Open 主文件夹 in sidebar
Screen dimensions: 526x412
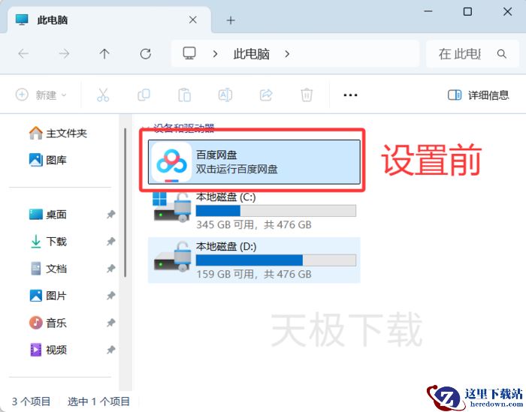point(58,134)
